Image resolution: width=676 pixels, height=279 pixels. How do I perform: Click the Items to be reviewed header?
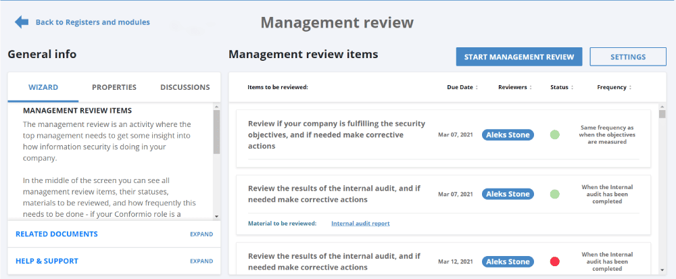point(278,87)
